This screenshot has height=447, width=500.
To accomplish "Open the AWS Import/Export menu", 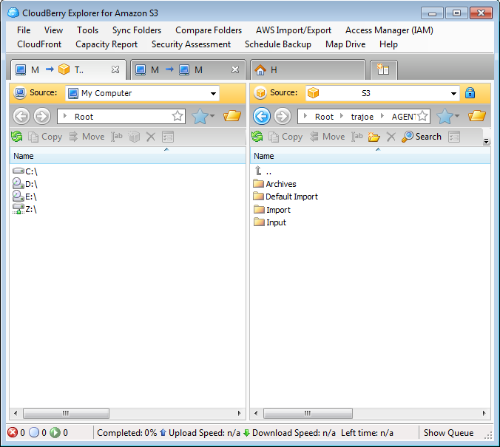I will pos(294,30).
